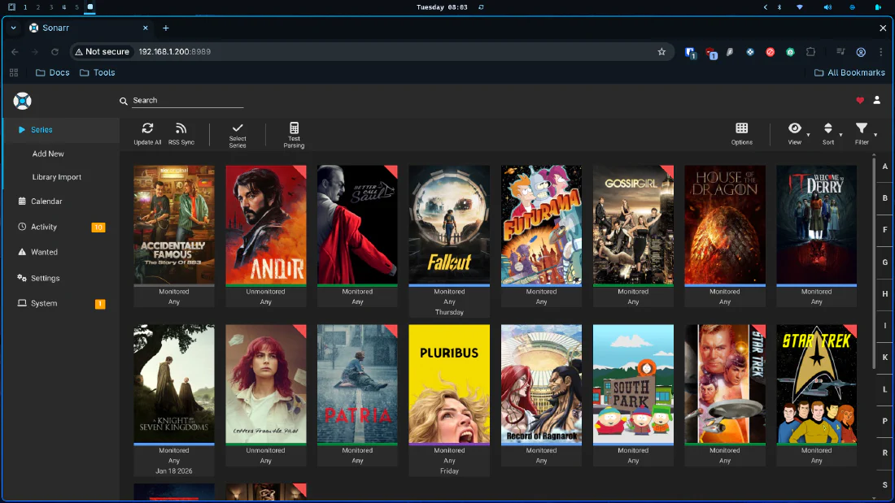
Task: Open the Andor series poster
Action: coord(266,225)
